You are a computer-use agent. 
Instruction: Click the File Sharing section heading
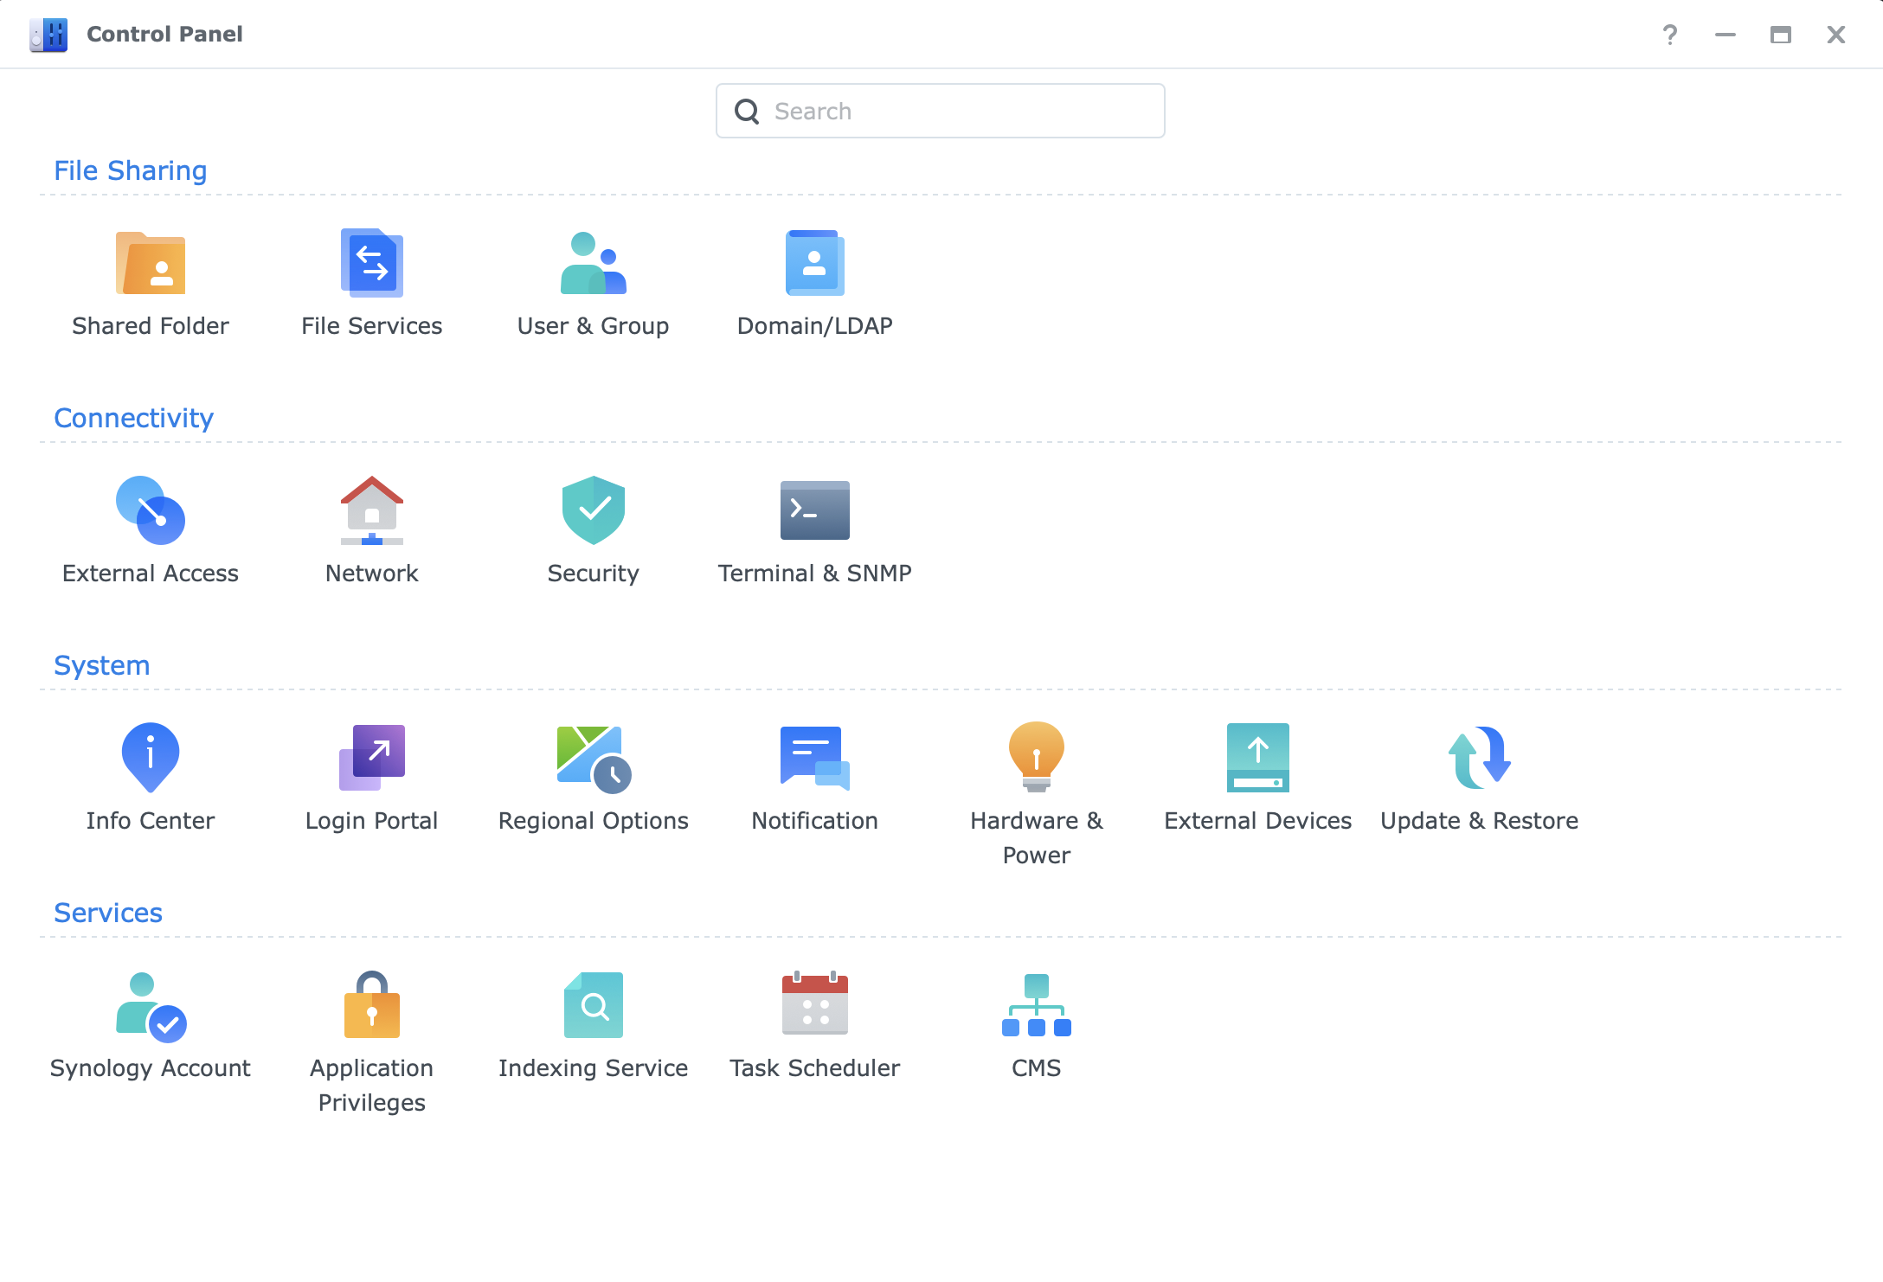[131, 170]
